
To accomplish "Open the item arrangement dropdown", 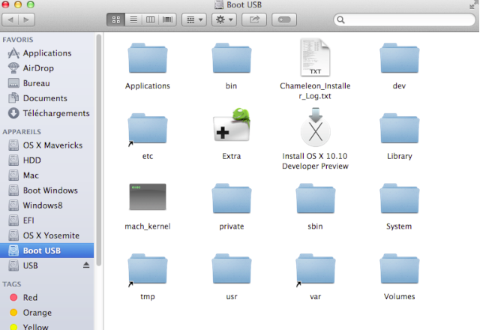I will pyautogui.click(x=194, y=20).
